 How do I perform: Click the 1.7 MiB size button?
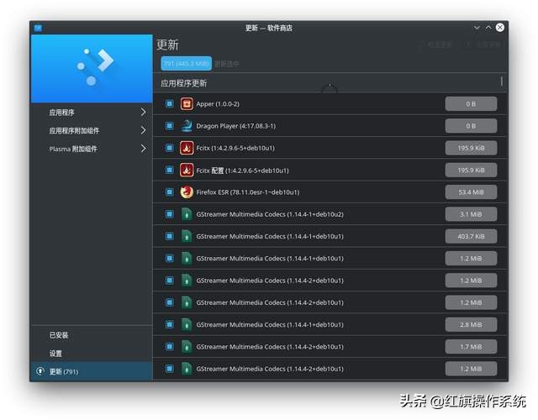click(x=471, y=347)
